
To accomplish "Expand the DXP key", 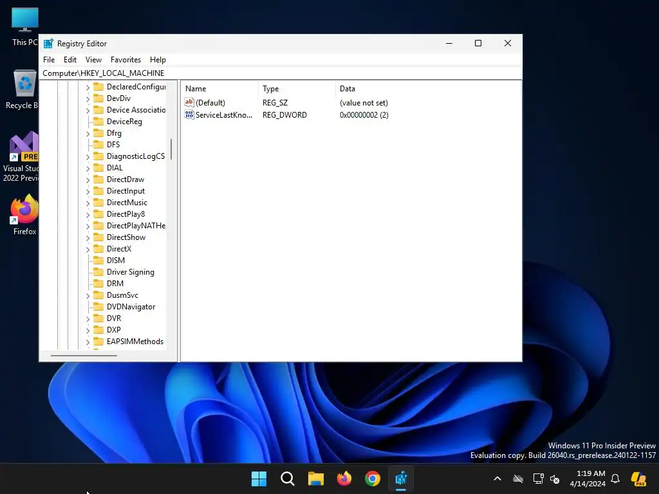I will (88, 331).
